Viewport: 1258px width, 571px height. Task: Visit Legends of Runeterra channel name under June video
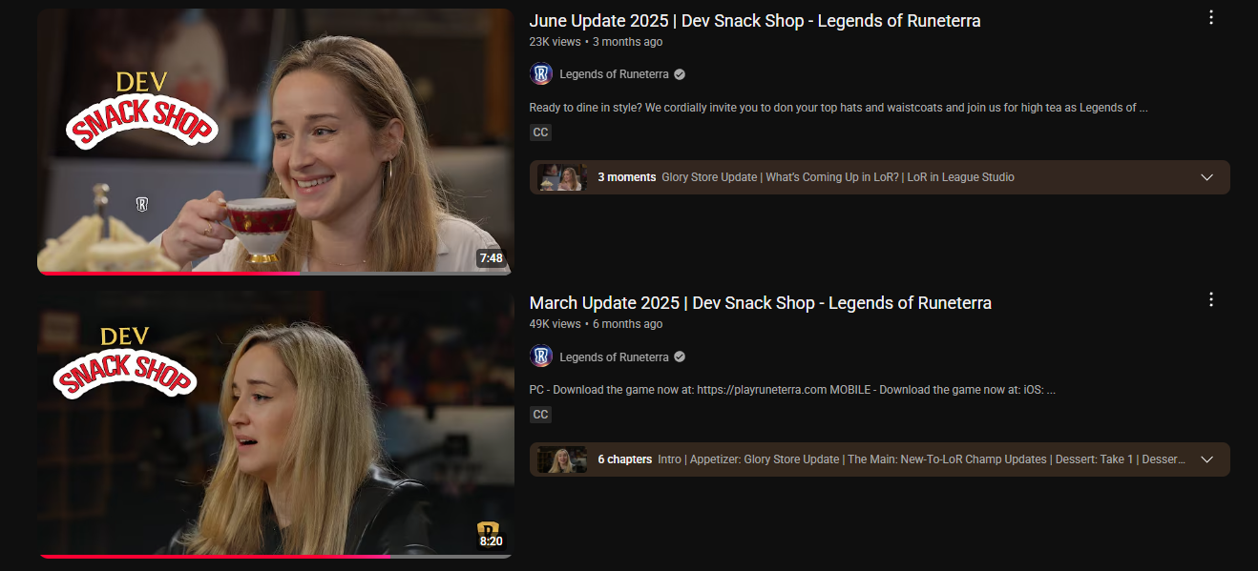614,74
